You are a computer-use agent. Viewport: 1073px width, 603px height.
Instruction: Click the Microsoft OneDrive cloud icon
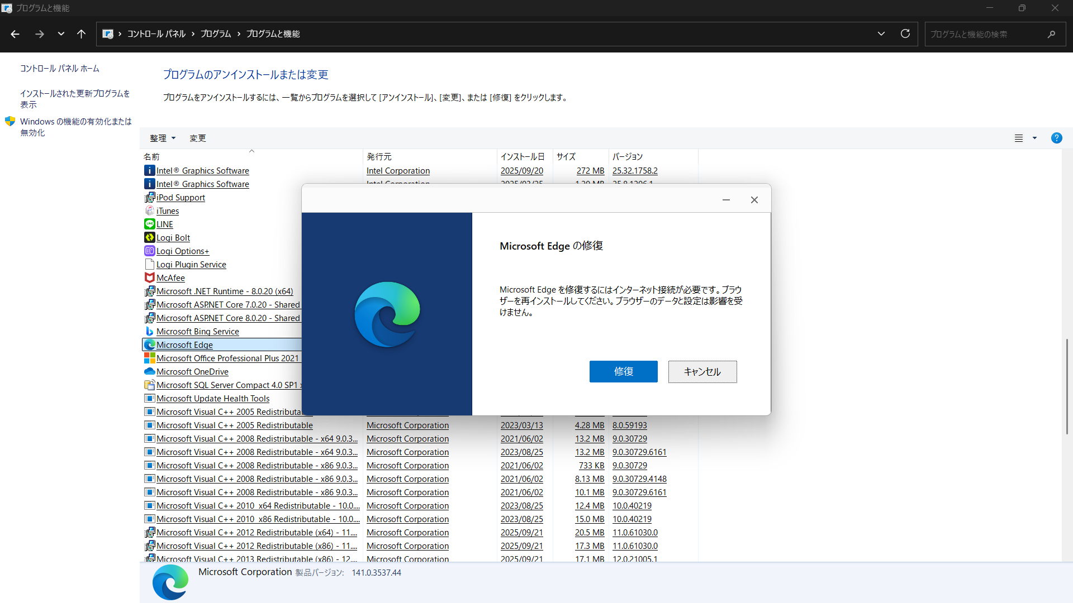(149, 371)
